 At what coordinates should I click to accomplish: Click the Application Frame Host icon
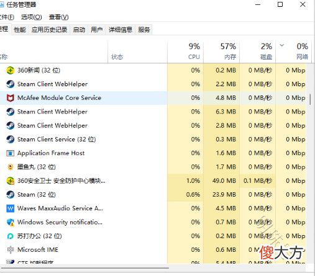(x=10, y=153)
